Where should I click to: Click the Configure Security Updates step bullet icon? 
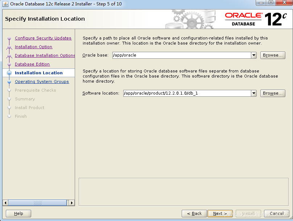tap(9, 38)
